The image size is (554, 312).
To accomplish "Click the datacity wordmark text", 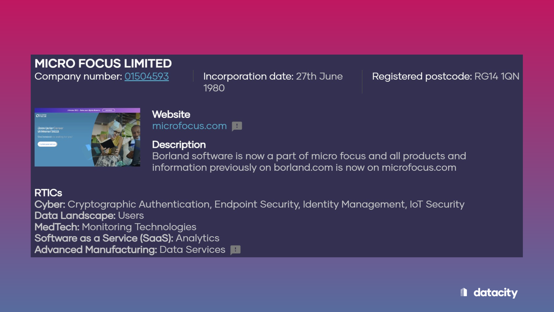I will point(495,293).
